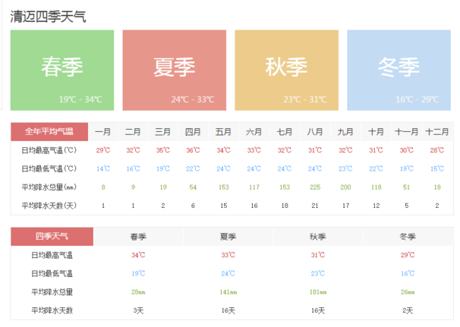This screenshot has height=327, width=460.
Task: Click the 21 rain days value for 八月
Action: tap(315, 206)
